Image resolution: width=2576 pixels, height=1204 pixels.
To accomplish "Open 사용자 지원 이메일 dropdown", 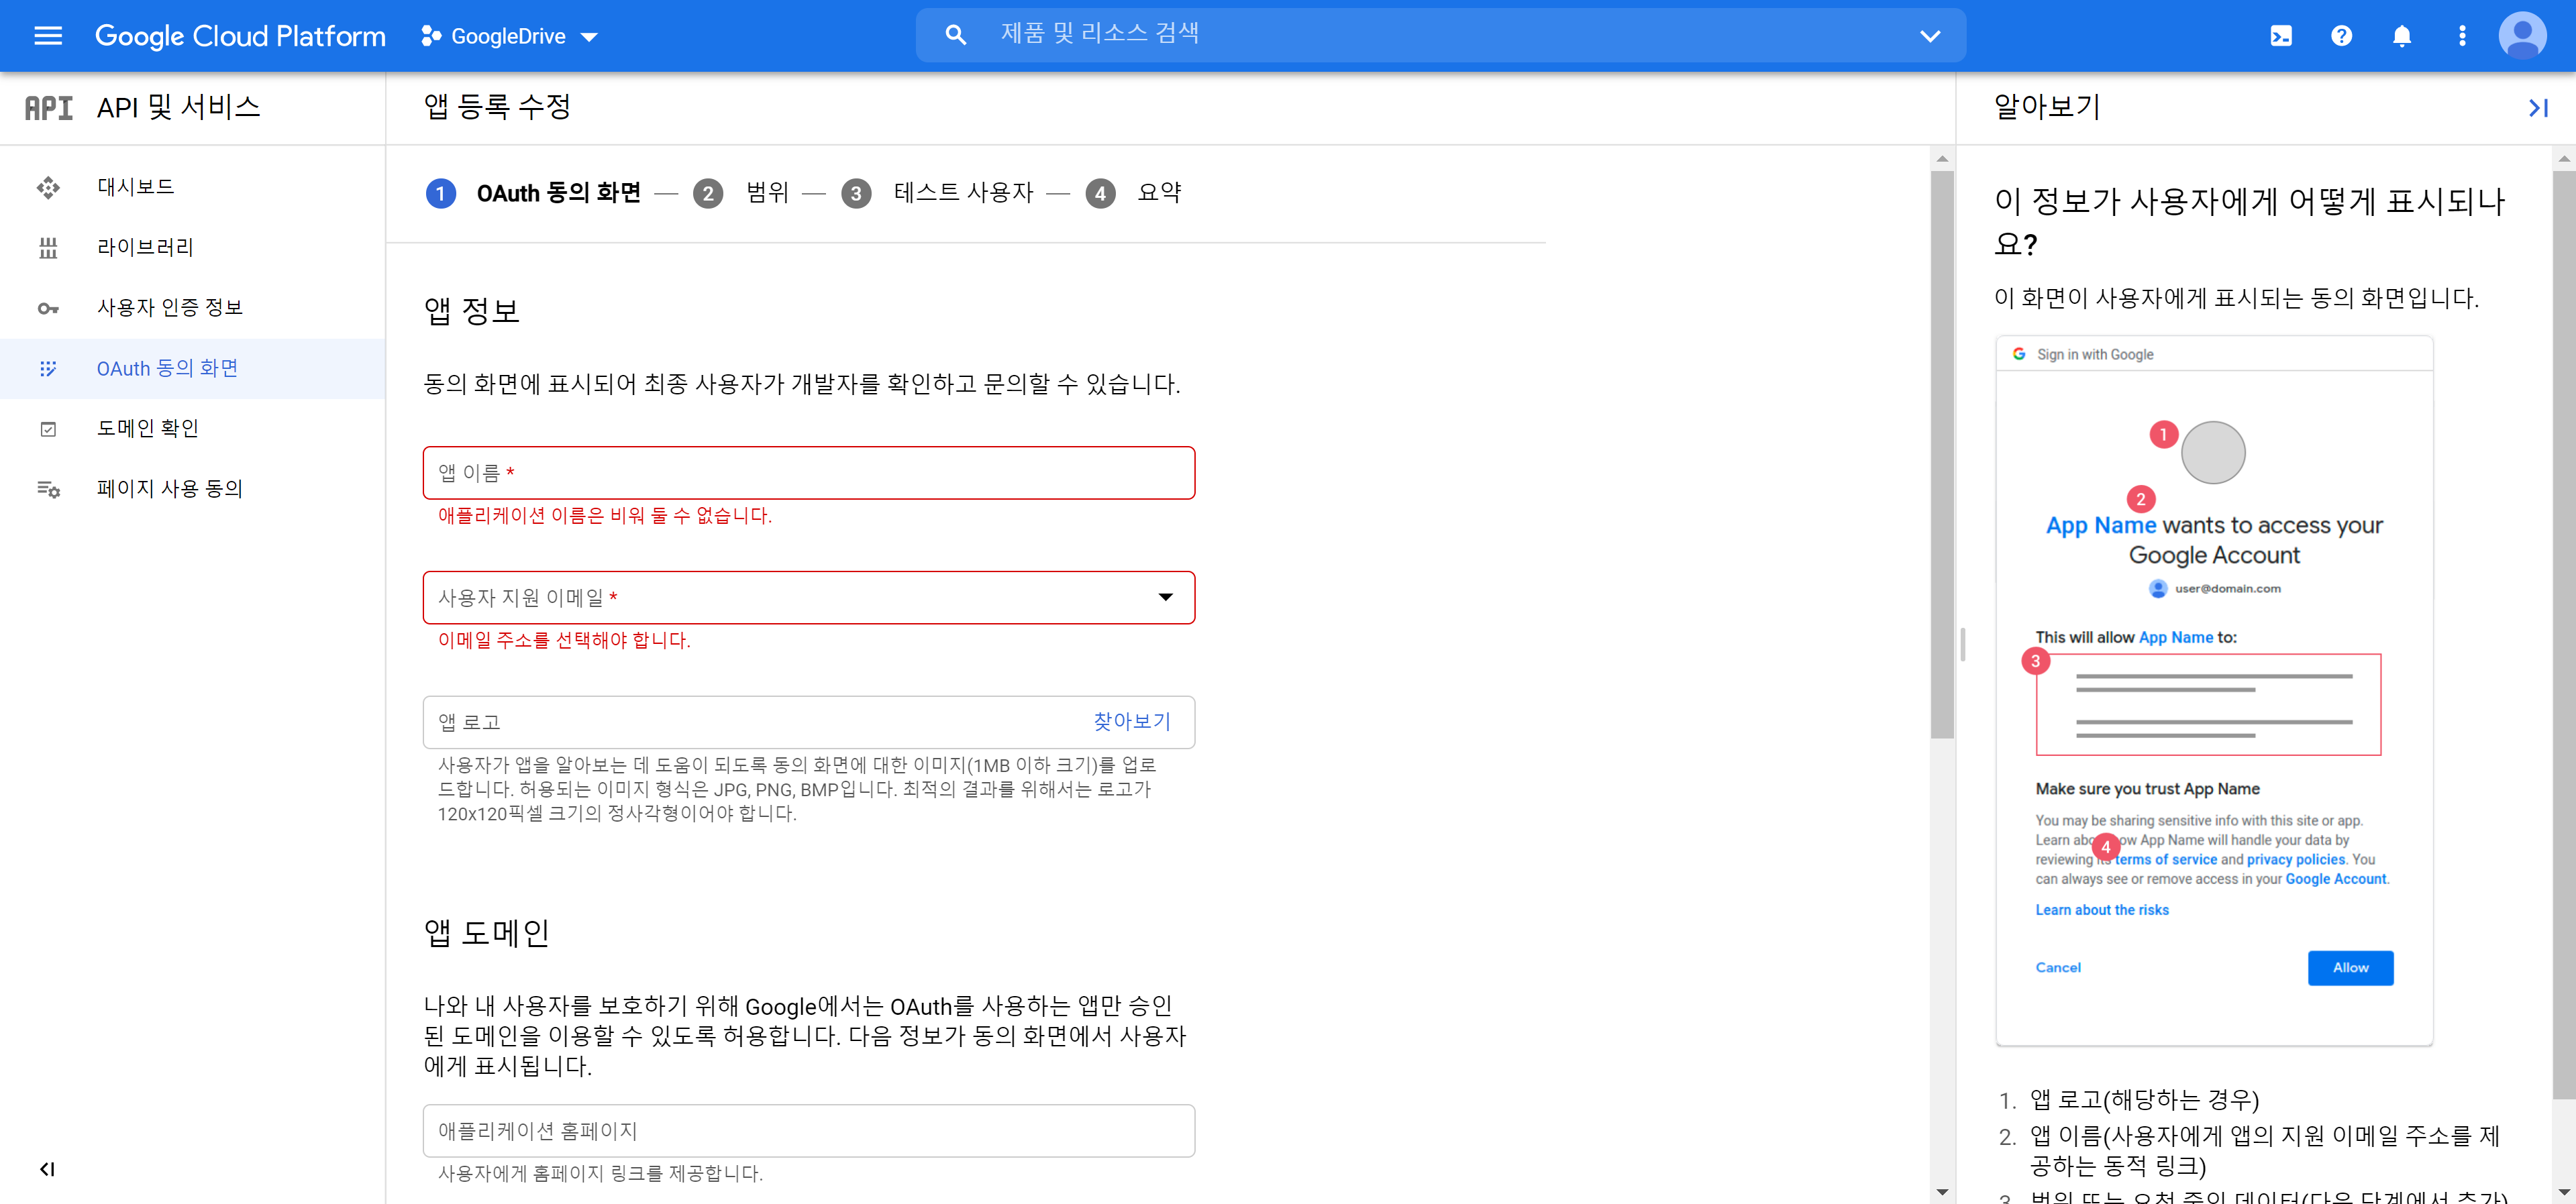I will click(808, 597).
